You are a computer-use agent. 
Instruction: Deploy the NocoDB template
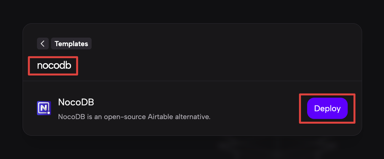tap(327, 108)
